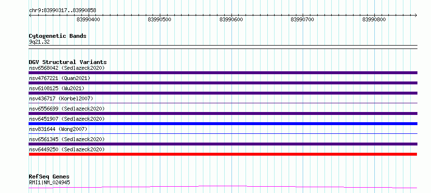Click the DGV Structural Variants track title

[x=68, y=62]
